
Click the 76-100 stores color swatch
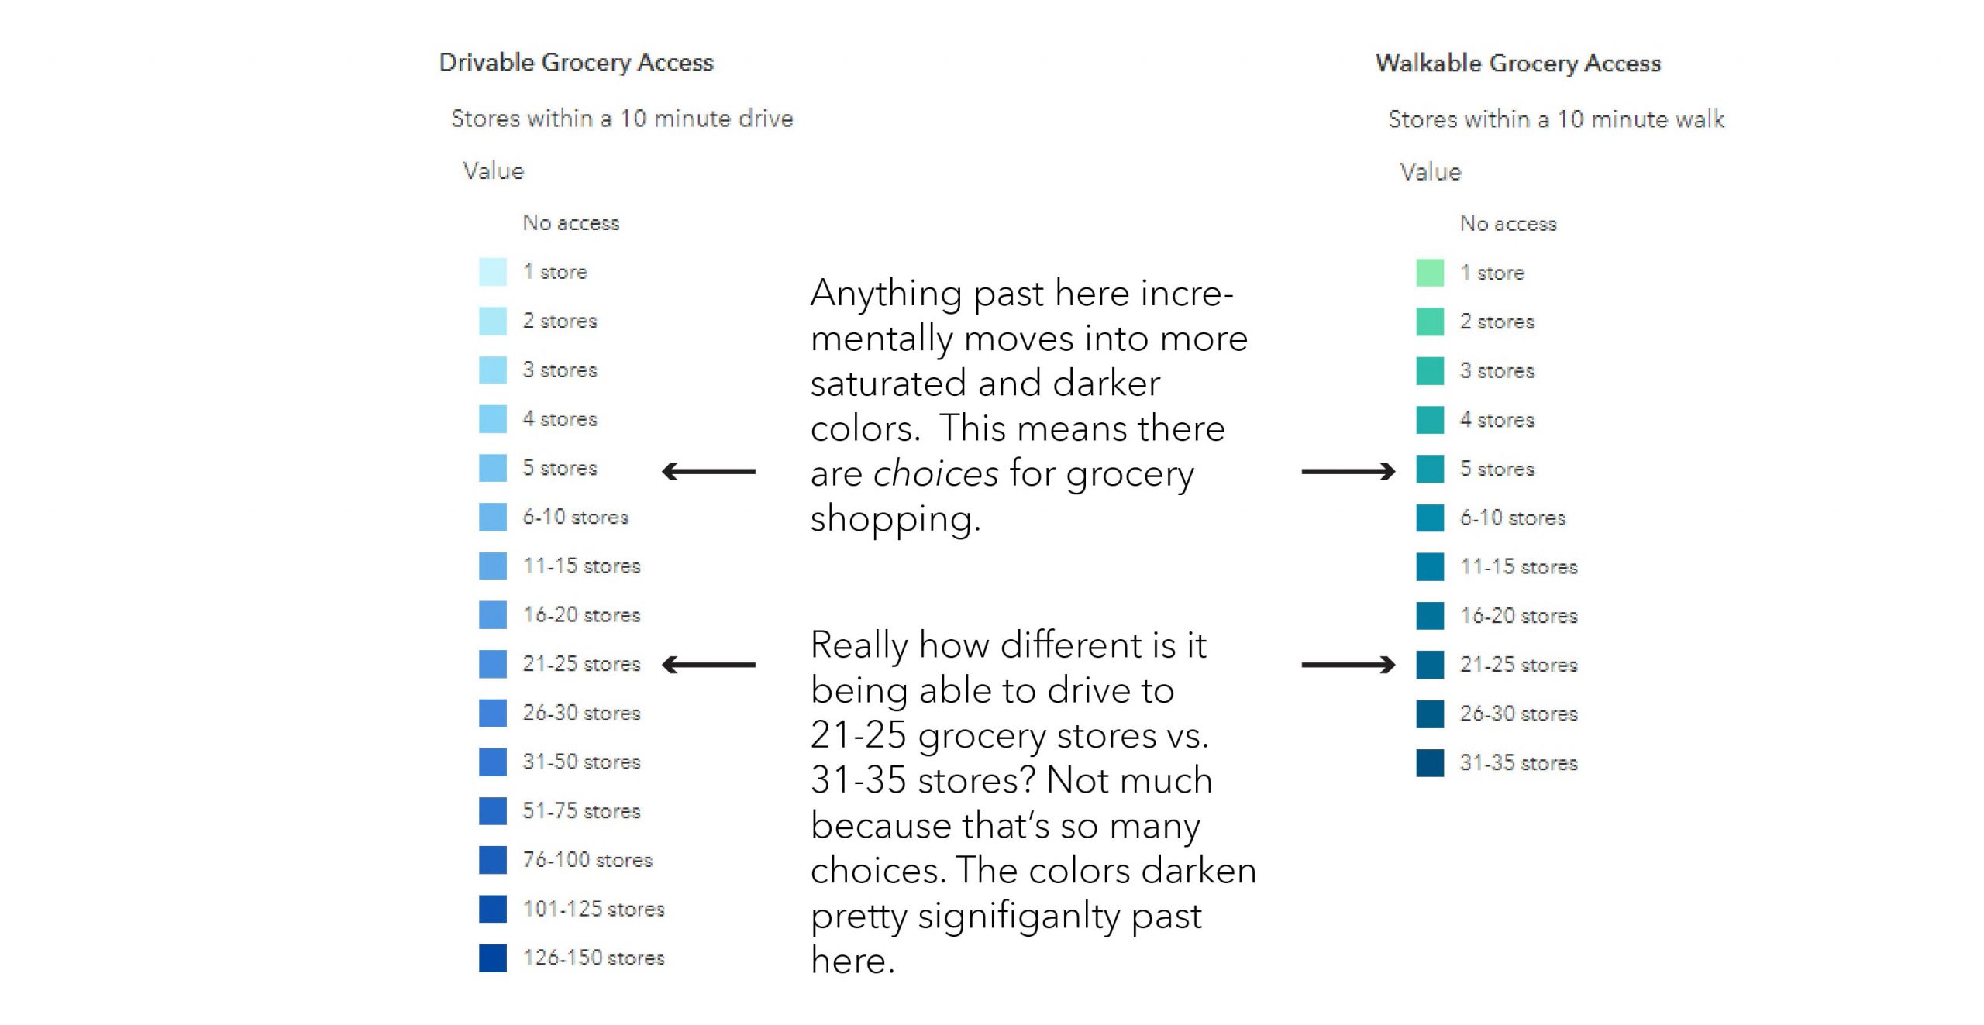tap(493, 860)
